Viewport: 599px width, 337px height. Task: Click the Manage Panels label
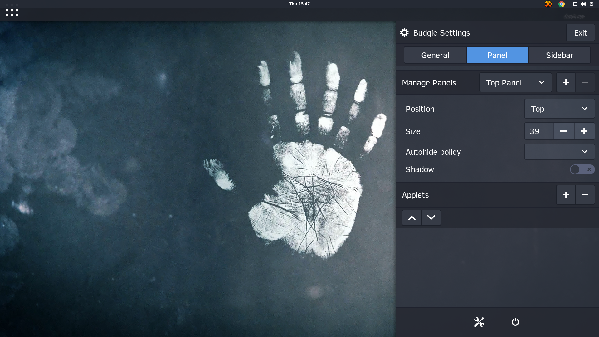pos(429,83)
